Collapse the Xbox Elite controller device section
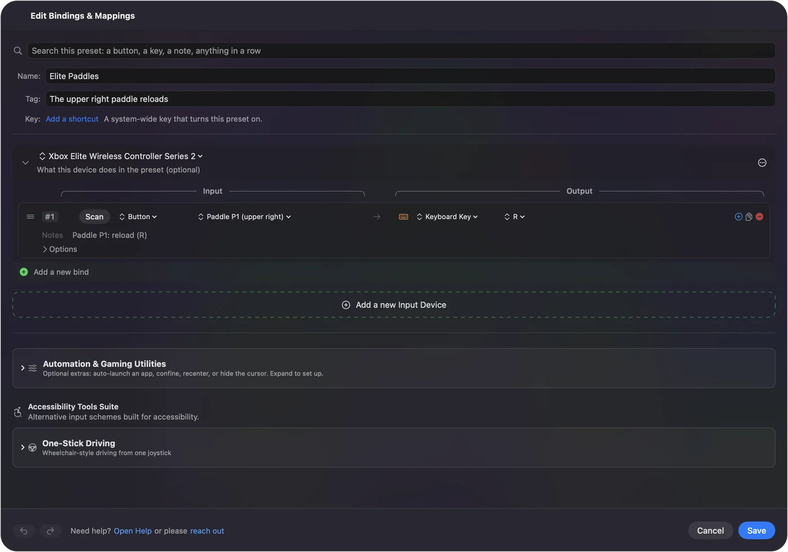 25,163
